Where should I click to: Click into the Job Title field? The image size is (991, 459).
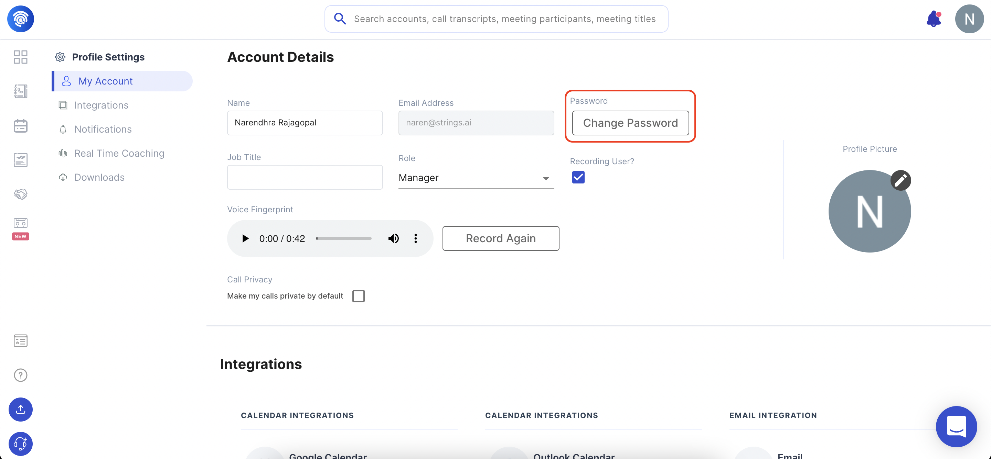[305, 177]
